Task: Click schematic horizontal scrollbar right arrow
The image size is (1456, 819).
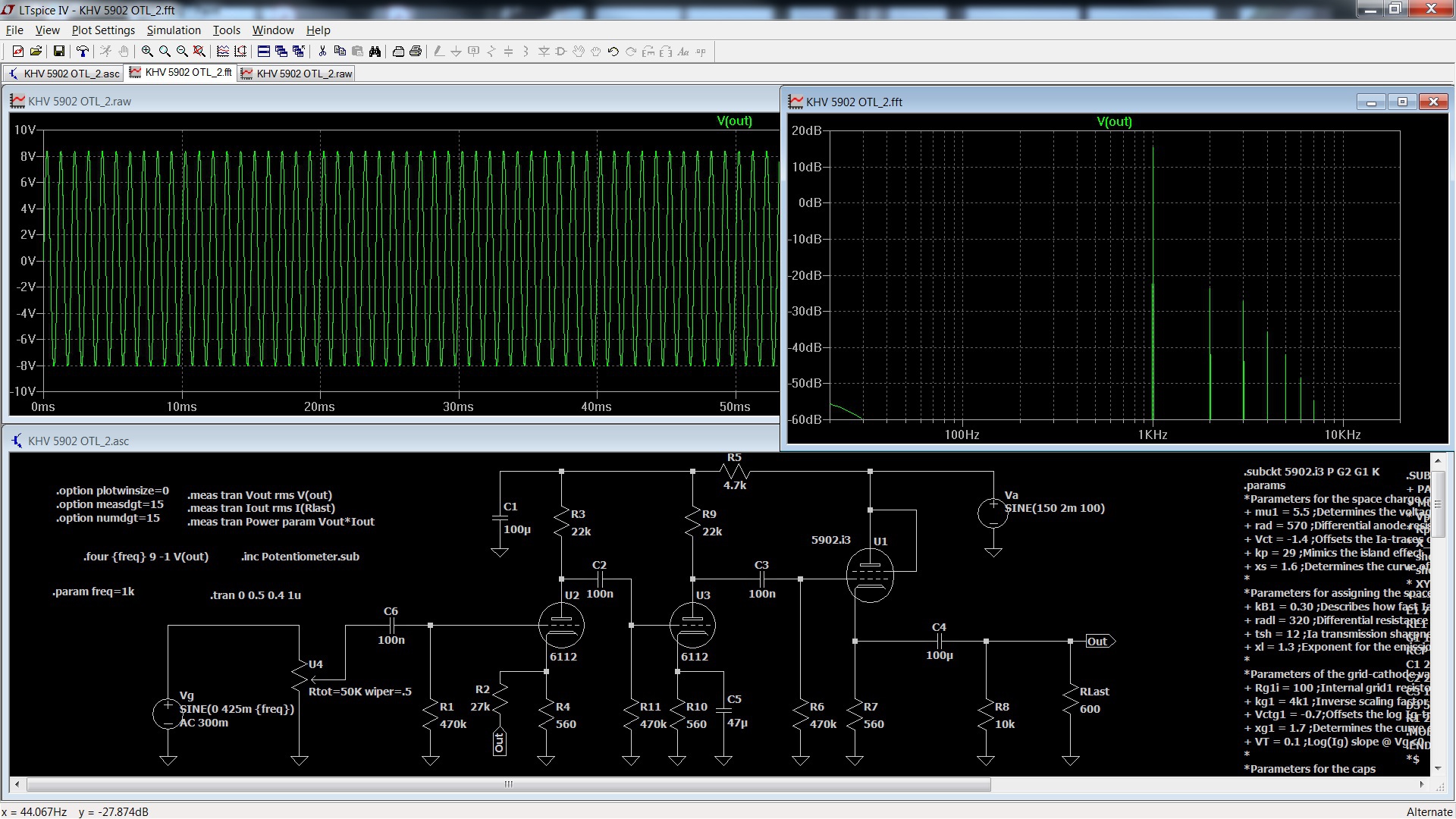Action: [1422, 784]
